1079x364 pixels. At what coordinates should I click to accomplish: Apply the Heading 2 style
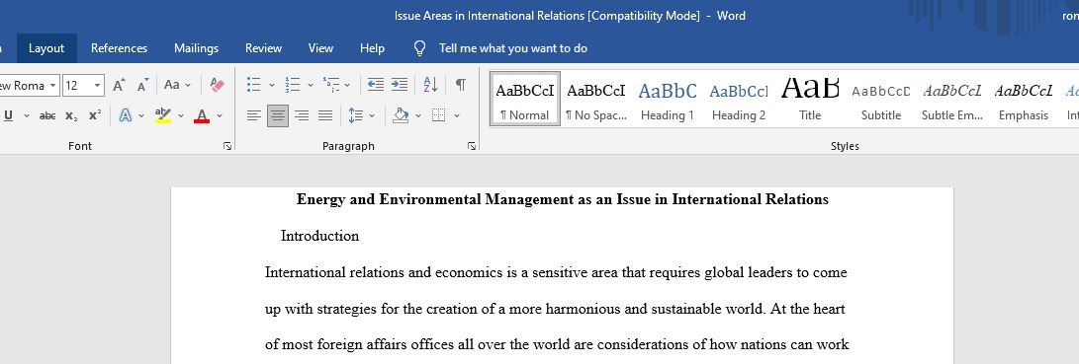[x=739, y=99]
